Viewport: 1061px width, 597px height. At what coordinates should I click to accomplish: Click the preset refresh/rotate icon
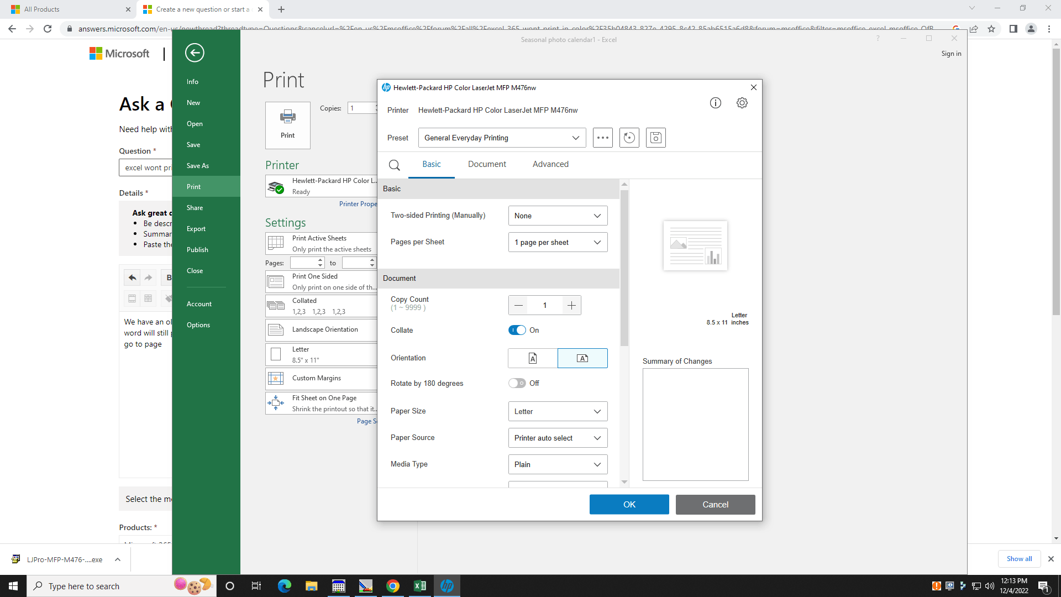[629, 138]
